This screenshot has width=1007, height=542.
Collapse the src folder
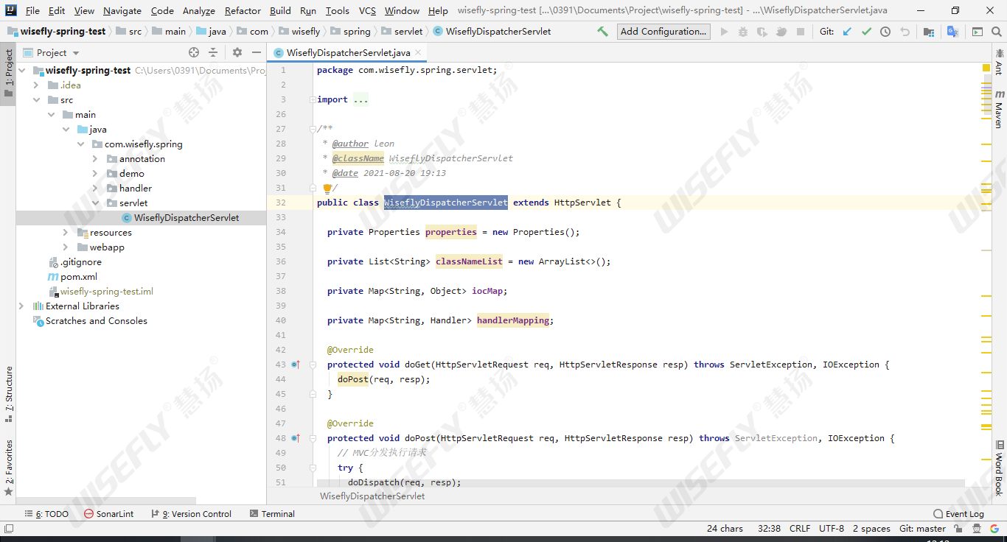[x=36, y=100]
